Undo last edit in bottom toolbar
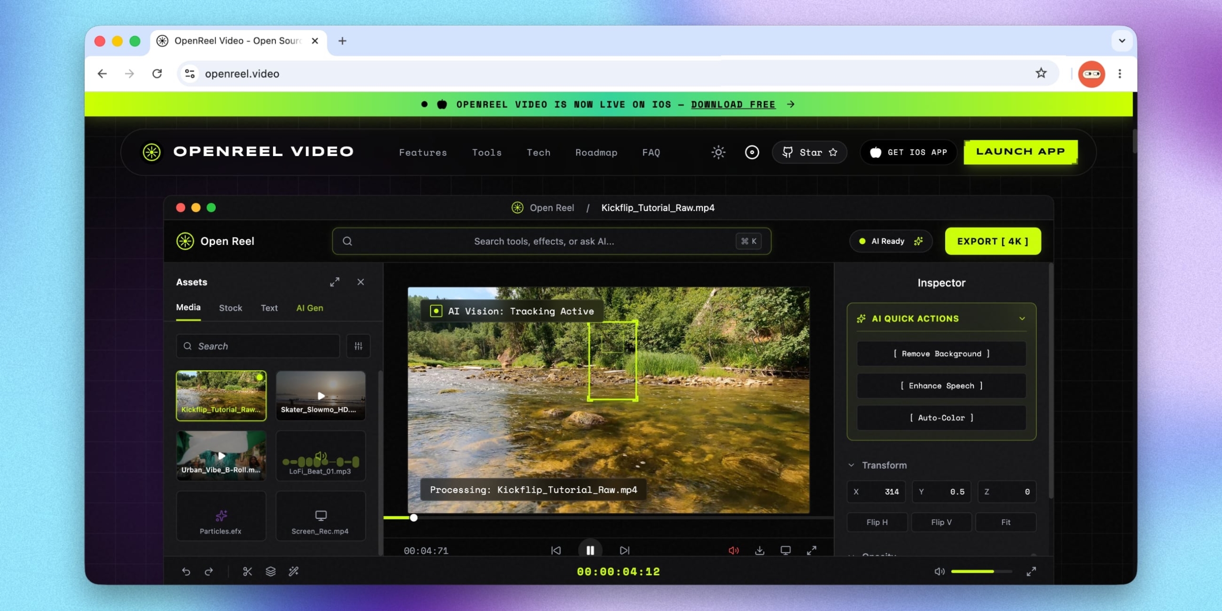1222x611 pixels. (x=186, y=571)
